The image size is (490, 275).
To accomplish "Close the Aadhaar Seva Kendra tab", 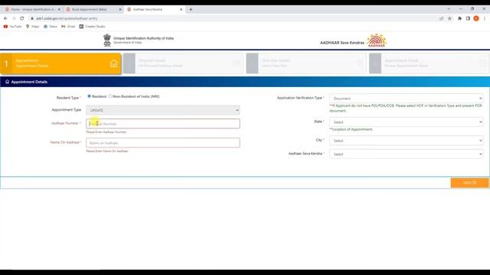I will [x=181, y=10].
